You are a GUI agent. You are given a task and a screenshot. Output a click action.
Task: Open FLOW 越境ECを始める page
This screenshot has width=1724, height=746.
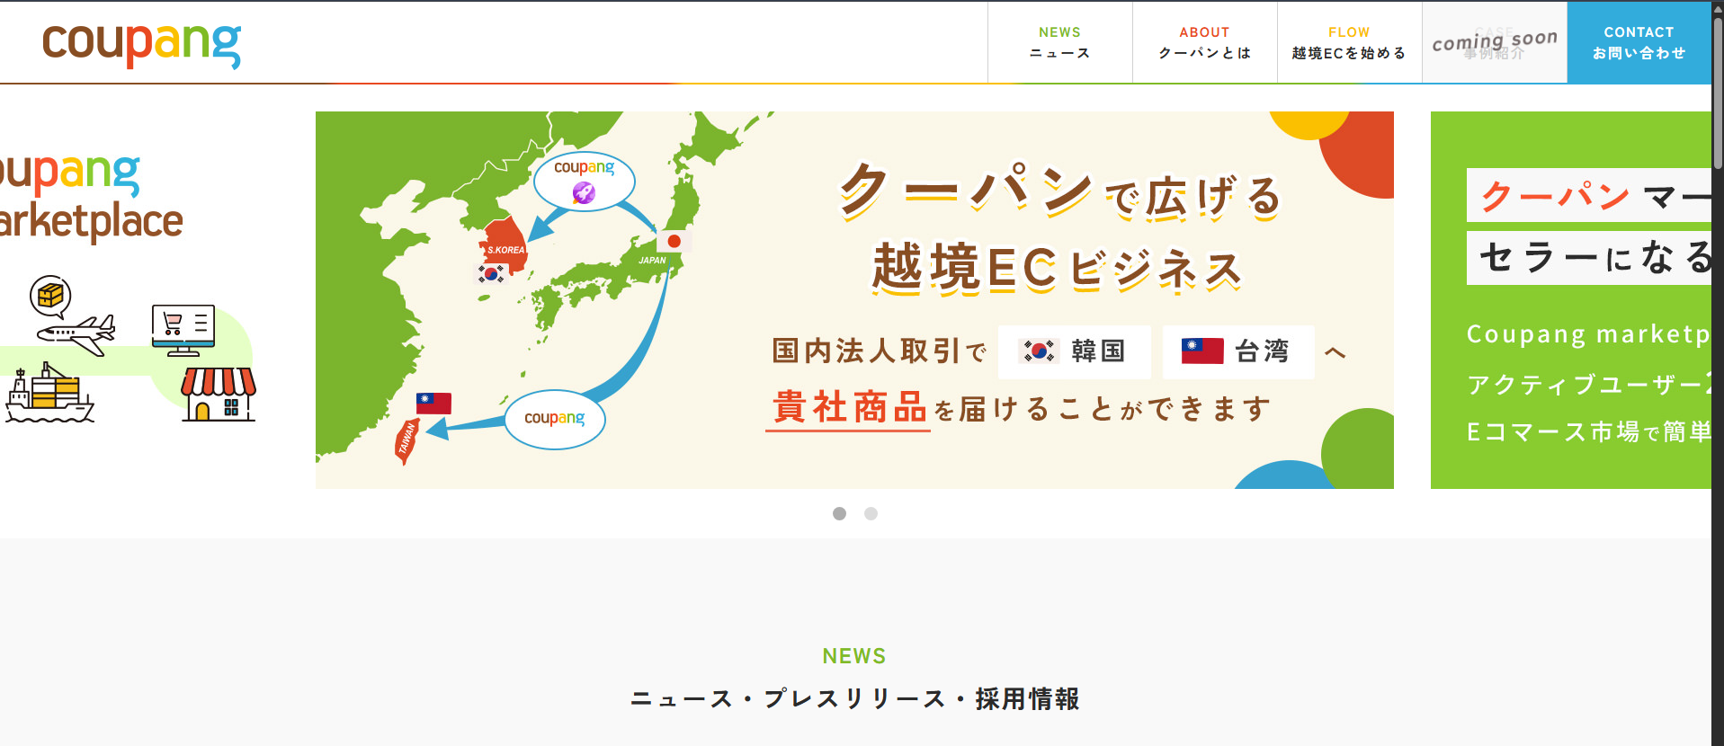click(1349, 42)
